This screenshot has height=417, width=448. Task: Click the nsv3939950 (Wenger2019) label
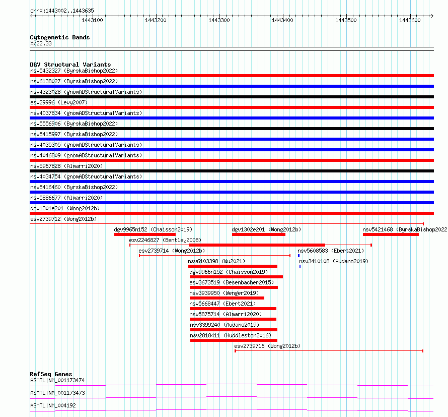click(x=224, y=293)
